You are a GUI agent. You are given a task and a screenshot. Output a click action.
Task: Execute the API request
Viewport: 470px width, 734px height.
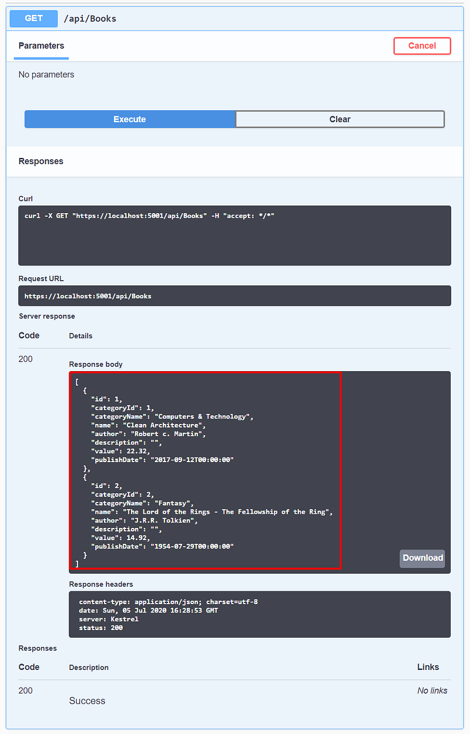[x=130, y=119]
